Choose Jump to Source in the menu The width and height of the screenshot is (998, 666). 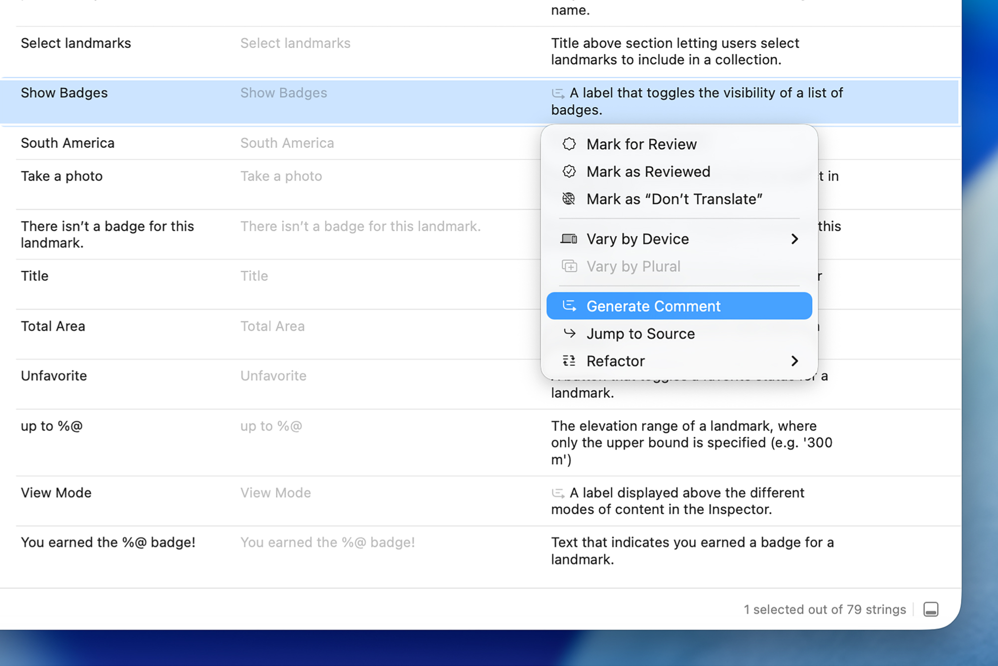coord(641,333)
